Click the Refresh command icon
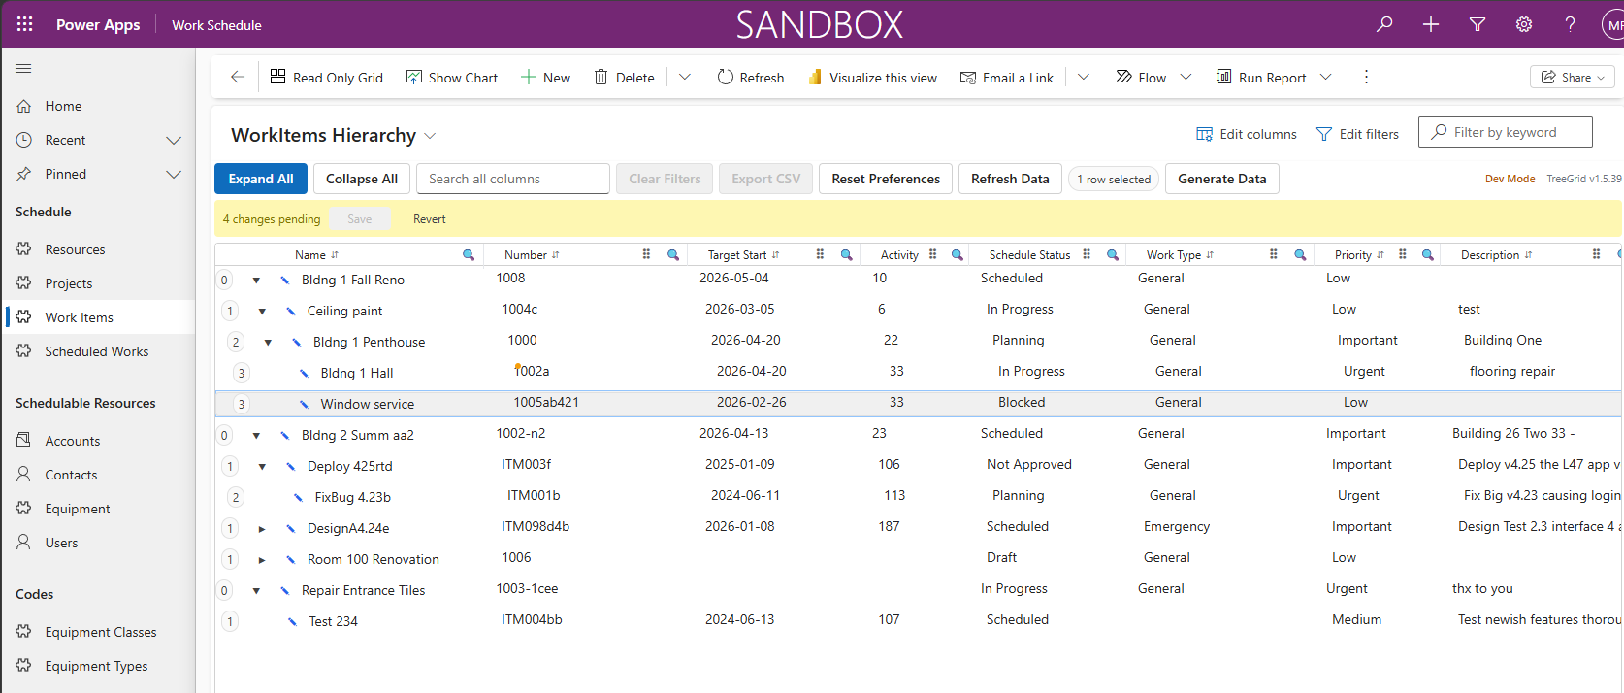 725,77
